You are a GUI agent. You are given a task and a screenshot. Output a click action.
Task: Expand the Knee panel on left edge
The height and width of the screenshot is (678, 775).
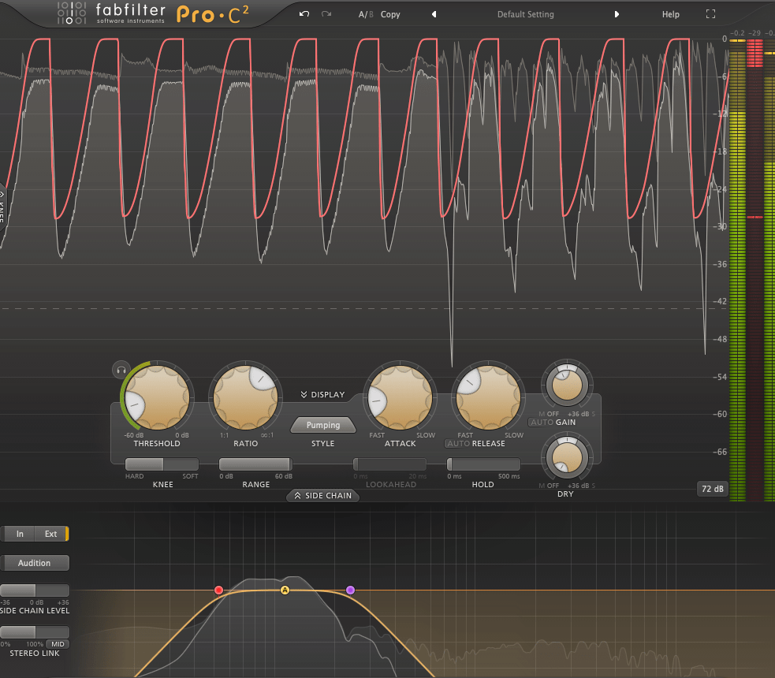pos(2,207)
